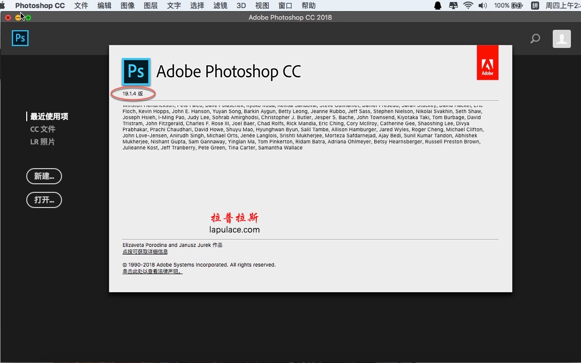This screenshot has height=363, width=581.
Task: Click the 新建... button
Action: tap(44, 176)
